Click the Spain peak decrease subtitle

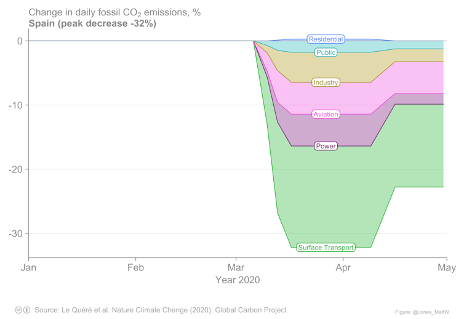pyautogui.click(x=92, y=24)
